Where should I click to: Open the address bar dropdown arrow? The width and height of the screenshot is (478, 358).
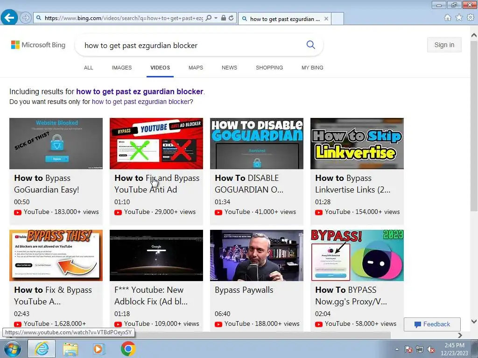(x=216, y=18)
